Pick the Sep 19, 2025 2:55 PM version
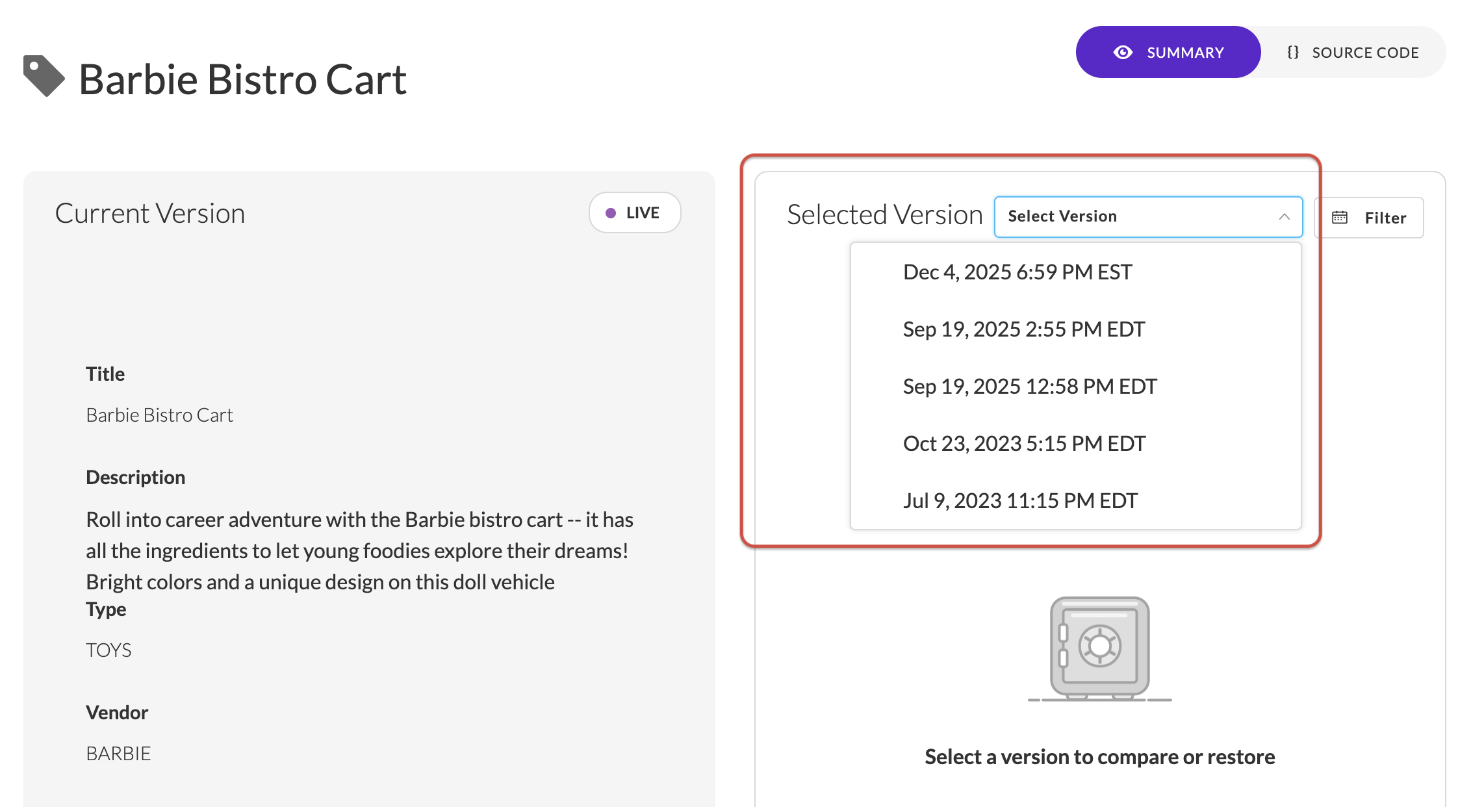Viewport: 1471px width, 807px height. coord(1023,329)
